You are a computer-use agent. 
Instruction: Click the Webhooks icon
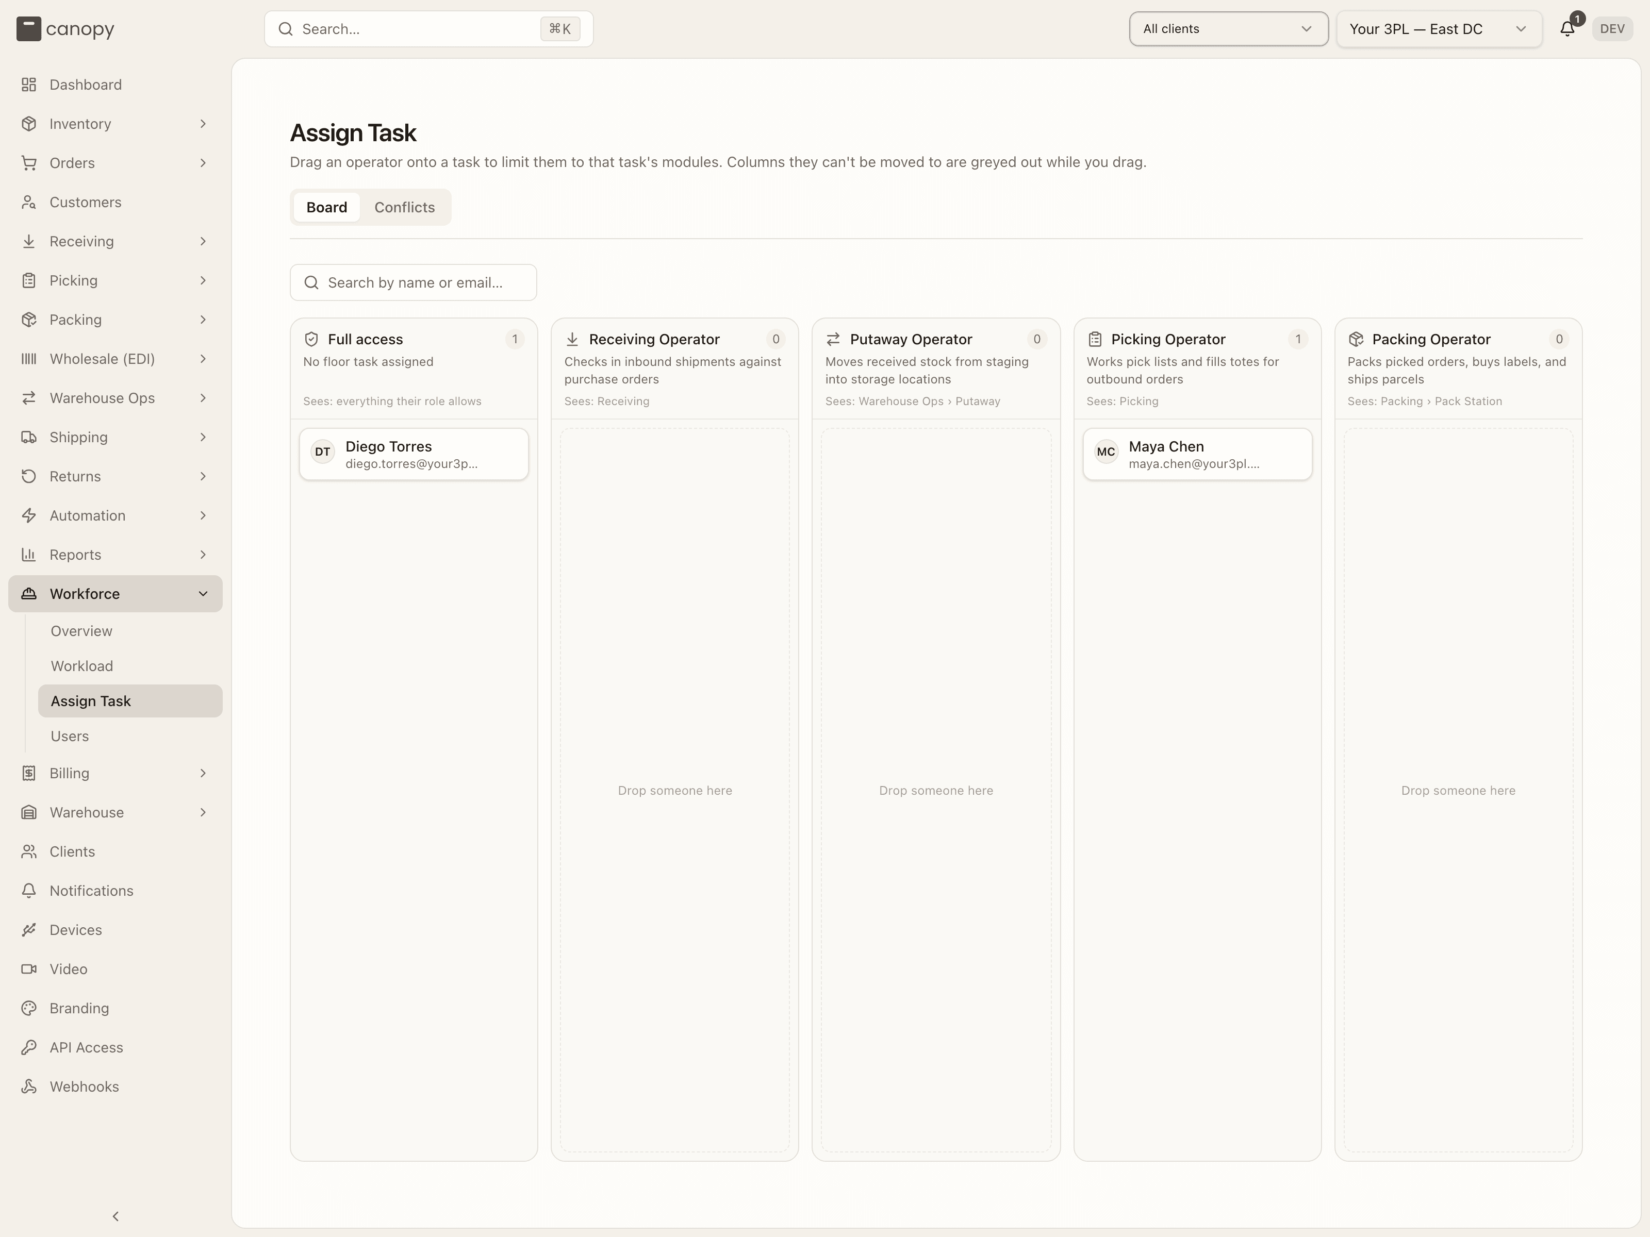coord(29,1086)
